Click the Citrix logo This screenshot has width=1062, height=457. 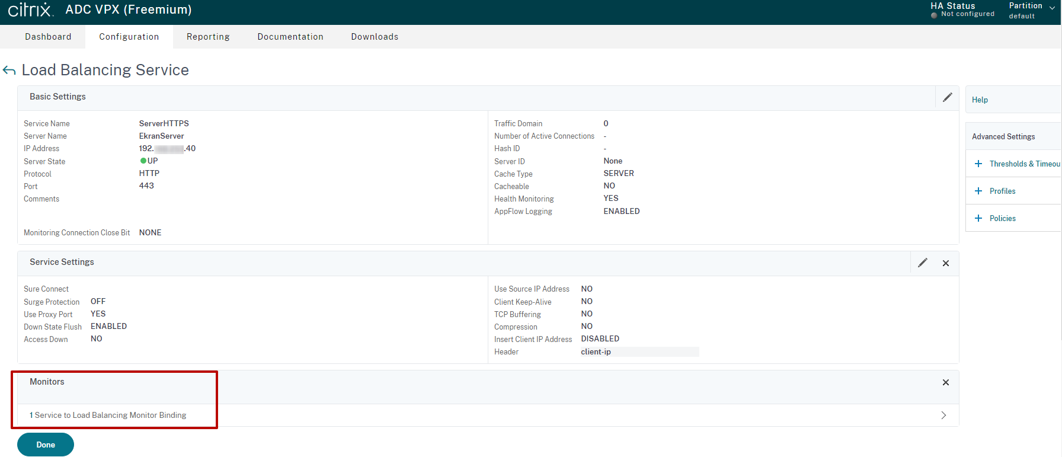[30, 9]
